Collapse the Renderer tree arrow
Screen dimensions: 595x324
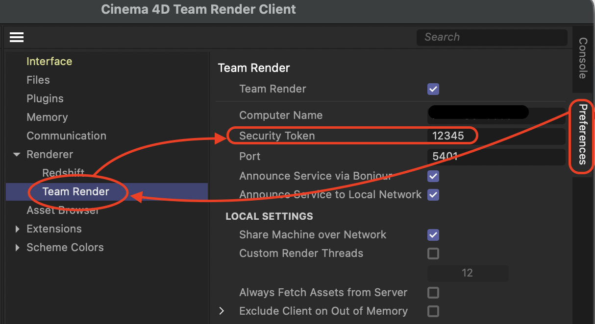17,155
